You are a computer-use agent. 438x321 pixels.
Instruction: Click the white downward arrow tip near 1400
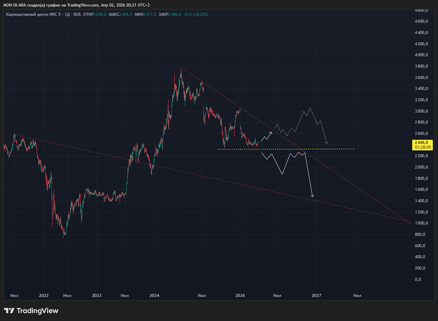[313, 196]
